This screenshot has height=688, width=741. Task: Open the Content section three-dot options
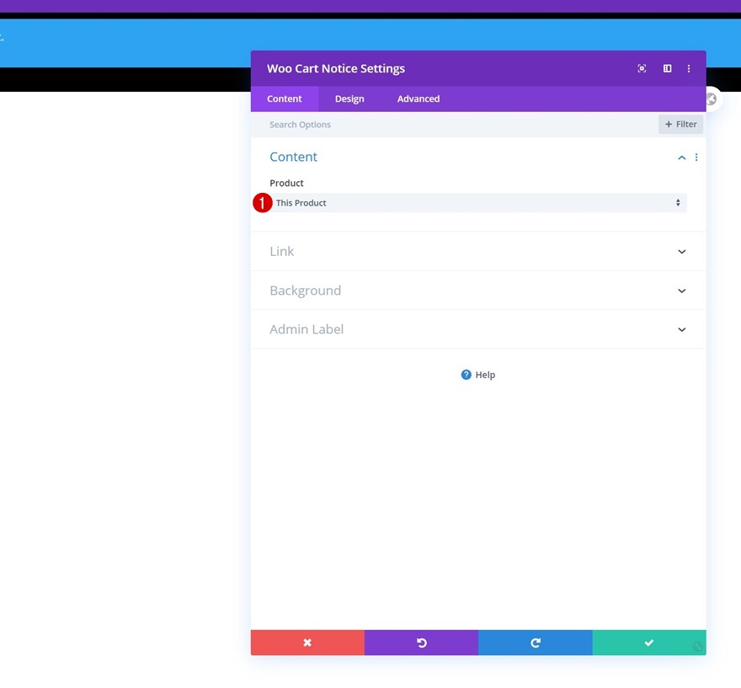coord(696,157)
